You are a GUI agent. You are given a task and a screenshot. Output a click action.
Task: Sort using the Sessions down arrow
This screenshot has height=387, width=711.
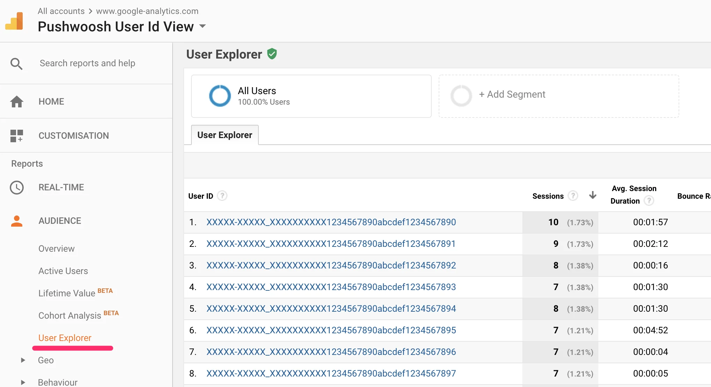pos(592,195)
